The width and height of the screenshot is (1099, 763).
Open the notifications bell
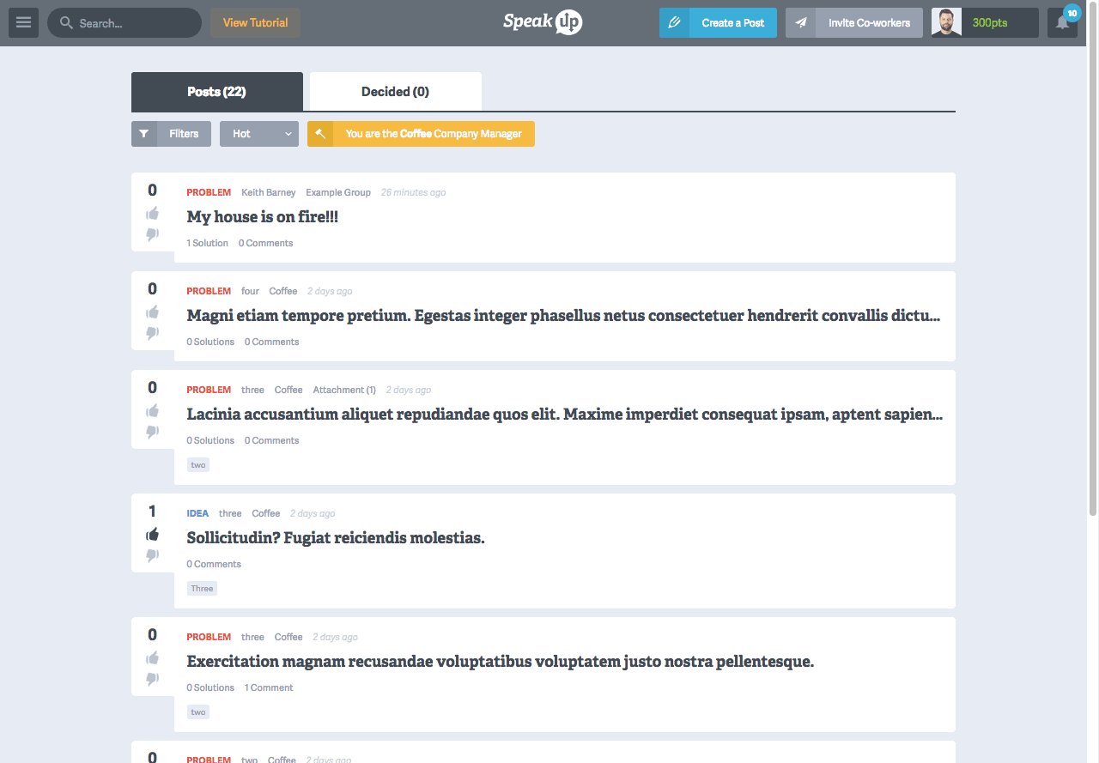click(1062, 23)
